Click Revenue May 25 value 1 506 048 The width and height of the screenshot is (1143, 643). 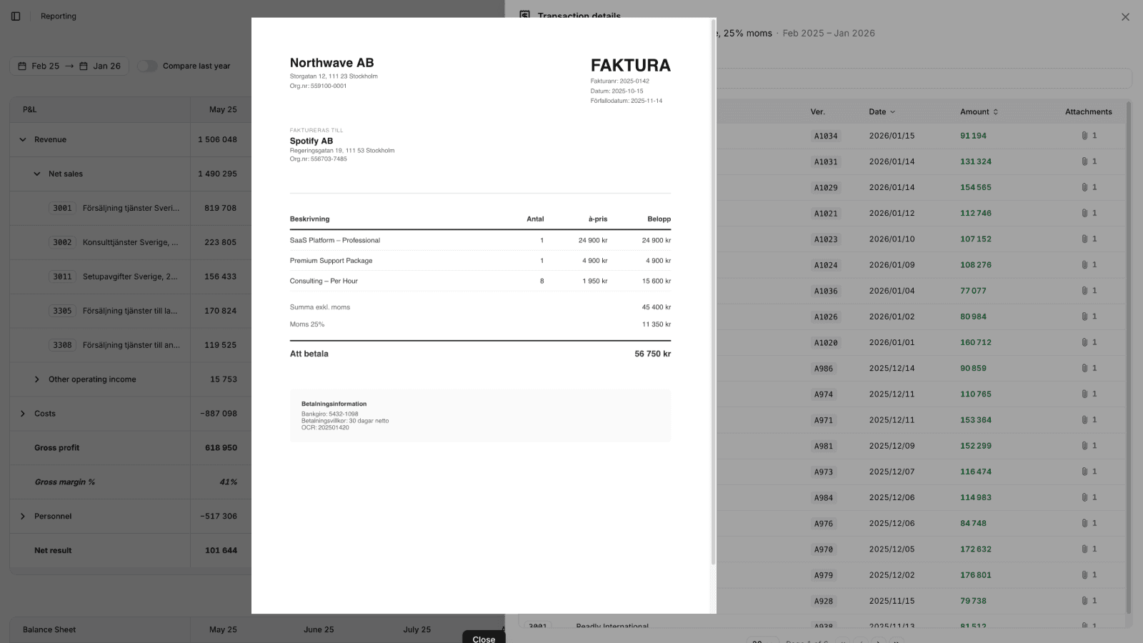coord(217,139)
